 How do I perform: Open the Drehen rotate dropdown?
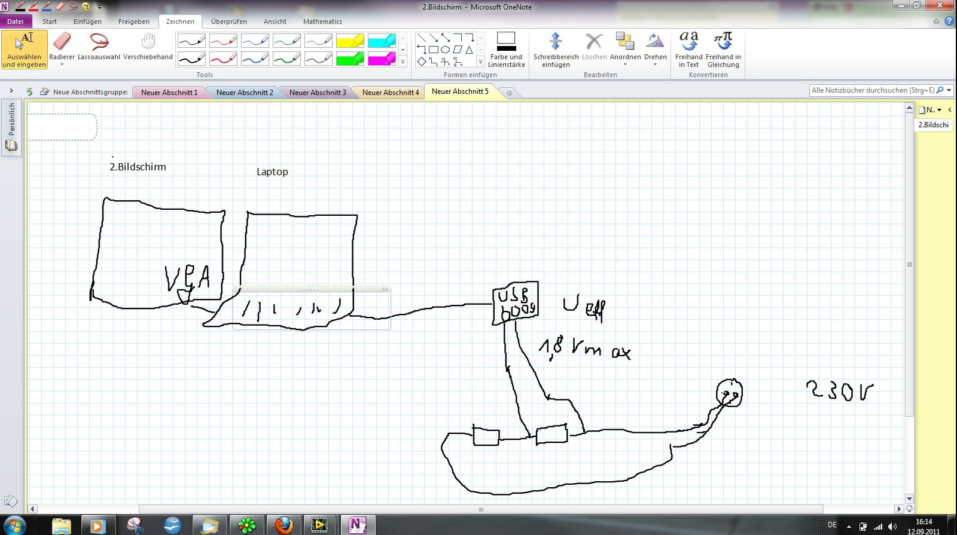tap(656, 48)
